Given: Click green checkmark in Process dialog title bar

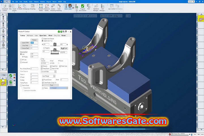Looking at the screenshot, I should (59, 32).
